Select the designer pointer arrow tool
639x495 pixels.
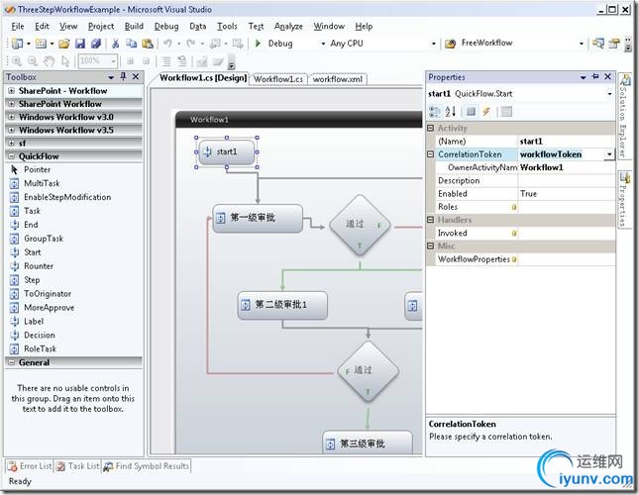(x=64, y=61)
